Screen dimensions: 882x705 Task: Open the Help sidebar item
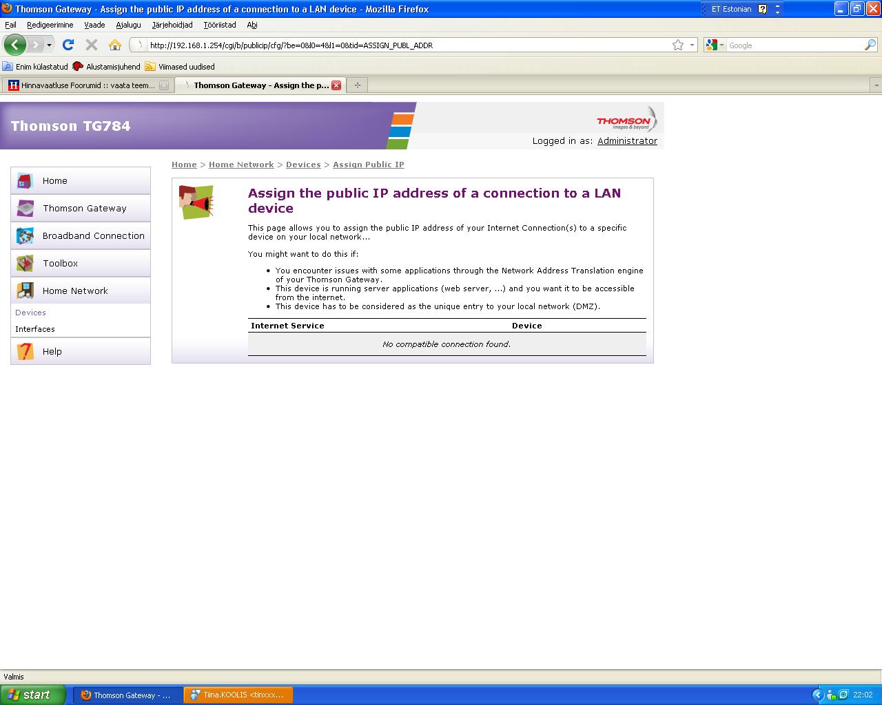[x=81, y=351]
